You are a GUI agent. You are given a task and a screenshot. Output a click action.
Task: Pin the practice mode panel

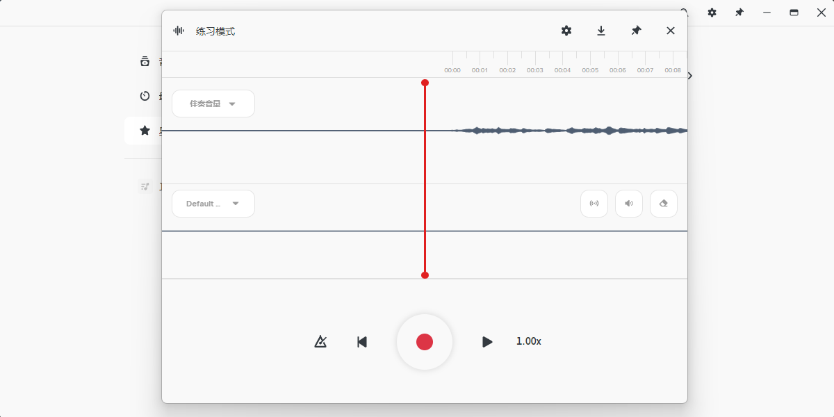(636, 31)
